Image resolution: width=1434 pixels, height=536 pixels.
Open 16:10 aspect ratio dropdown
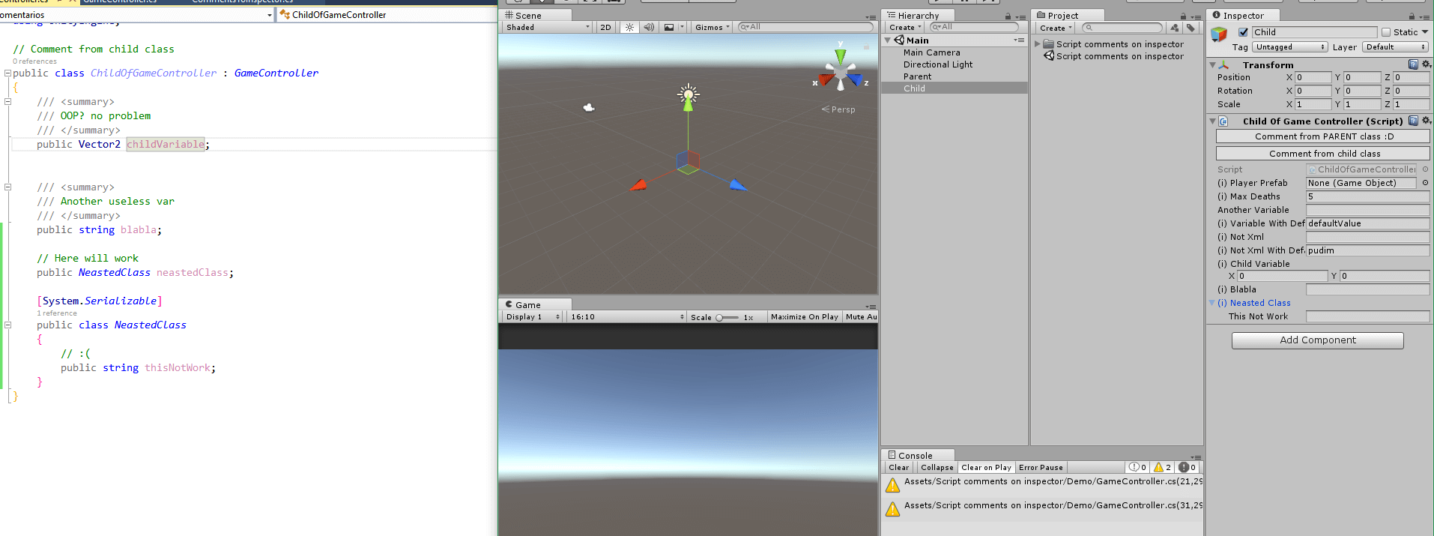626,317
